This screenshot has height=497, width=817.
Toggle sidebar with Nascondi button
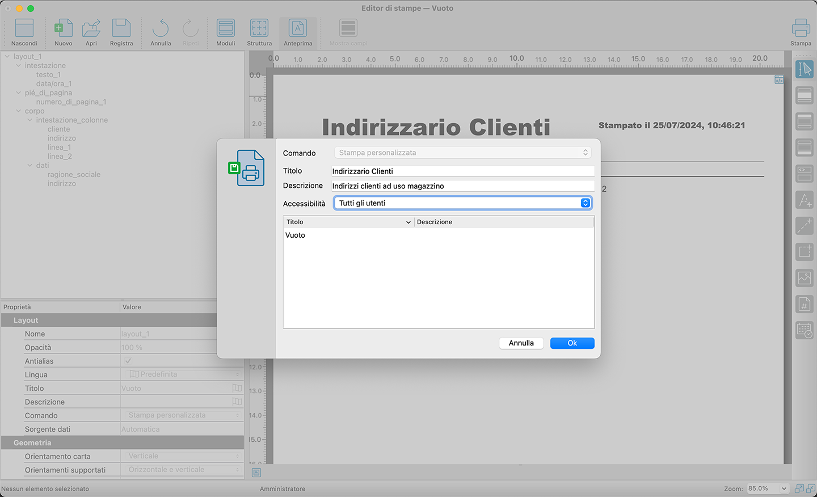coord(24,32)
